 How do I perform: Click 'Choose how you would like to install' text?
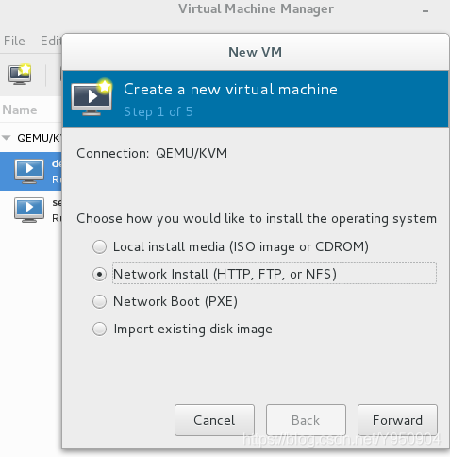pos(257,219)
